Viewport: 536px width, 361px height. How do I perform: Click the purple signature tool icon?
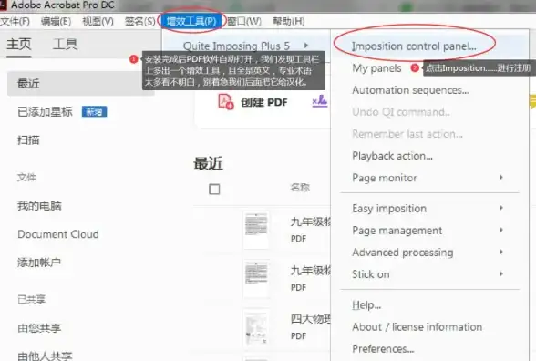tap(320, 101)
